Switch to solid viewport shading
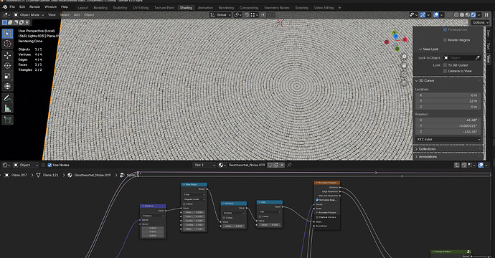 point(462,15)
